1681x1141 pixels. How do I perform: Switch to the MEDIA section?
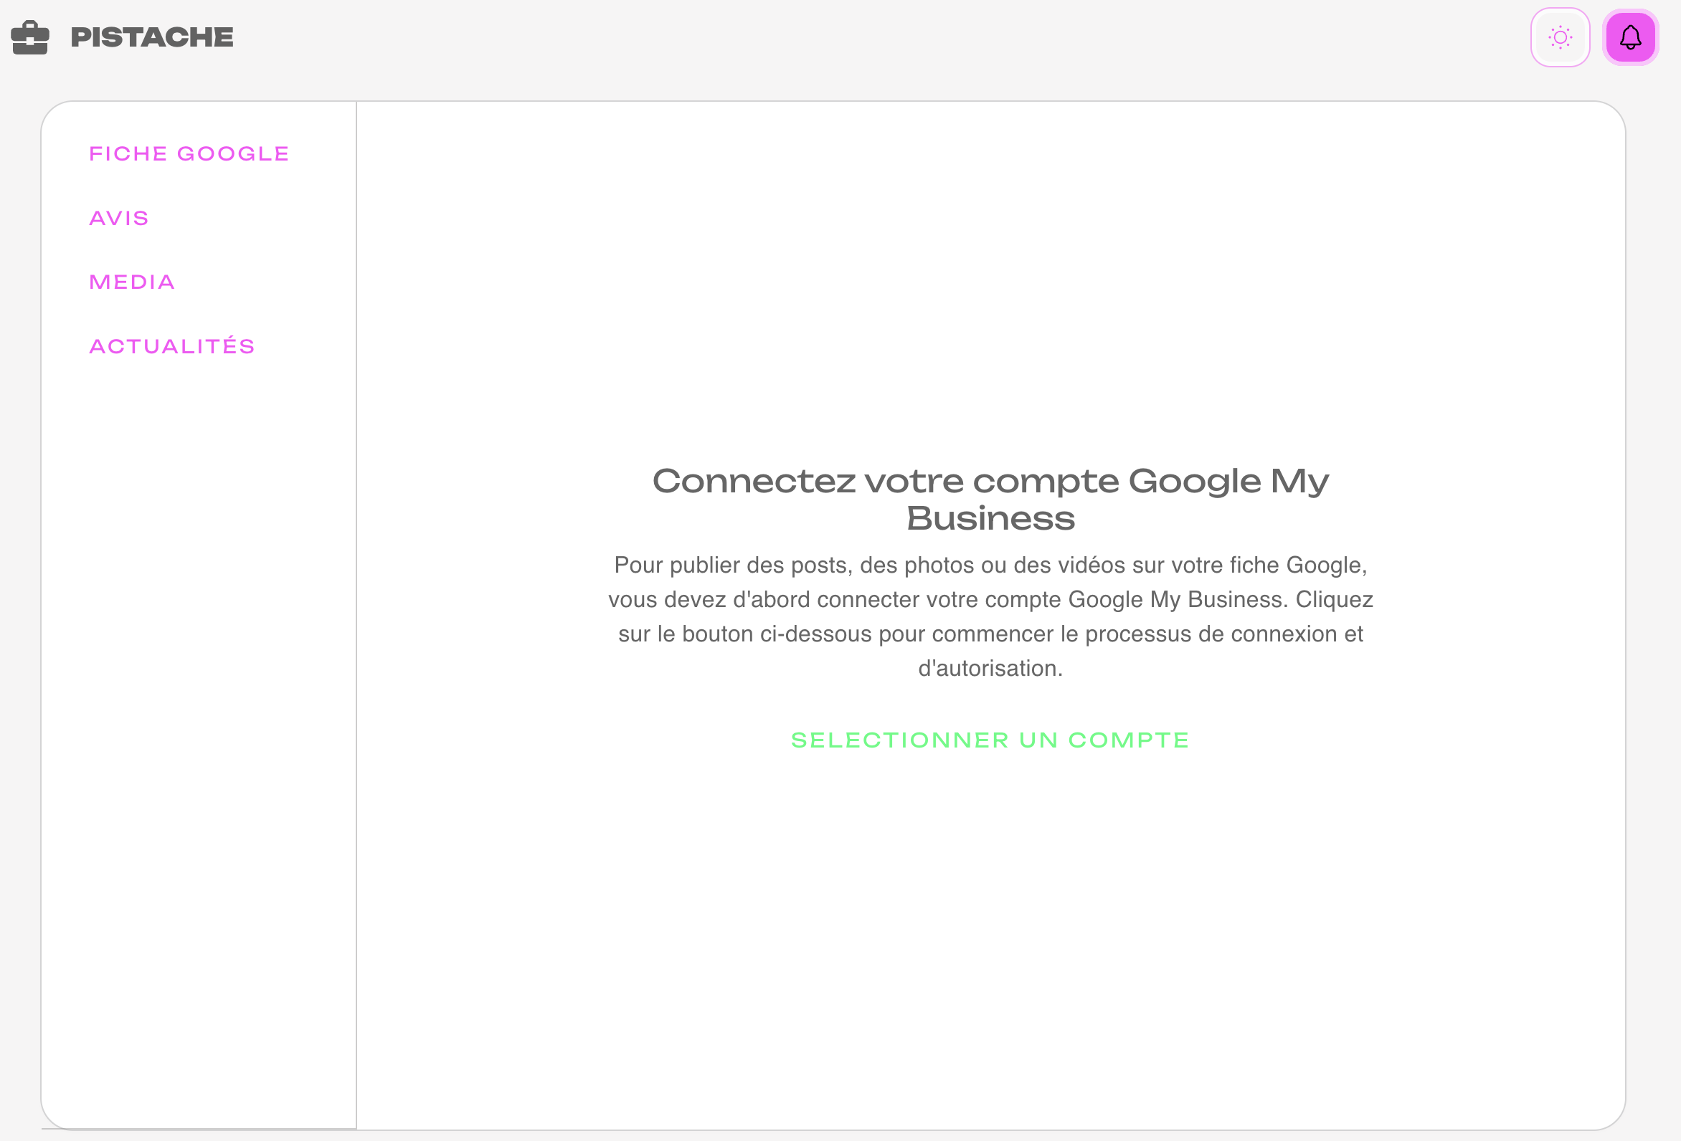[132, 282]
